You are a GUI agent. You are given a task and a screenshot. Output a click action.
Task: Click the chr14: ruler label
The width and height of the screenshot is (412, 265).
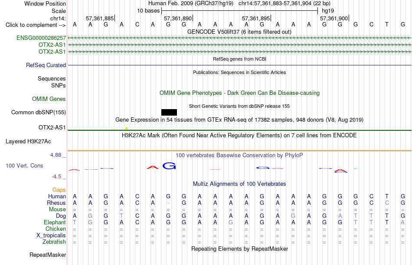coord(58,18)
